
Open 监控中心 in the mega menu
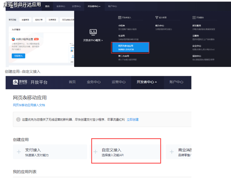197,56
